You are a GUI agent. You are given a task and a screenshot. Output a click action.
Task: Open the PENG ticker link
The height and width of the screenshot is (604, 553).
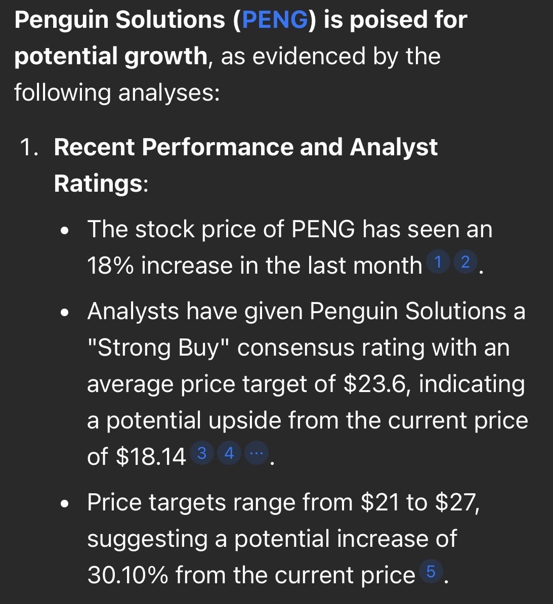point(275,20)
